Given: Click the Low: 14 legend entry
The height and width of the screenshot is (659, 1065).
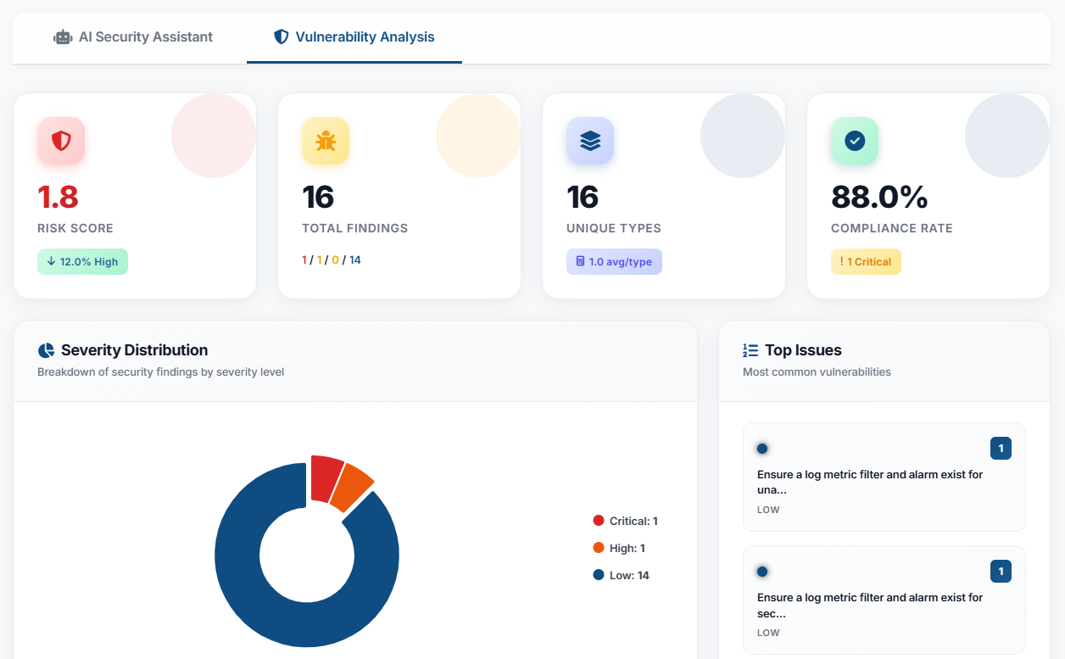Looking at the screenshot, I should tap(622, 575).
